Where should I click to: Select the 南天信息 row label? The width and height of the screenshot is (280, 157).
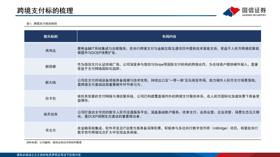[x=51, y=114]
